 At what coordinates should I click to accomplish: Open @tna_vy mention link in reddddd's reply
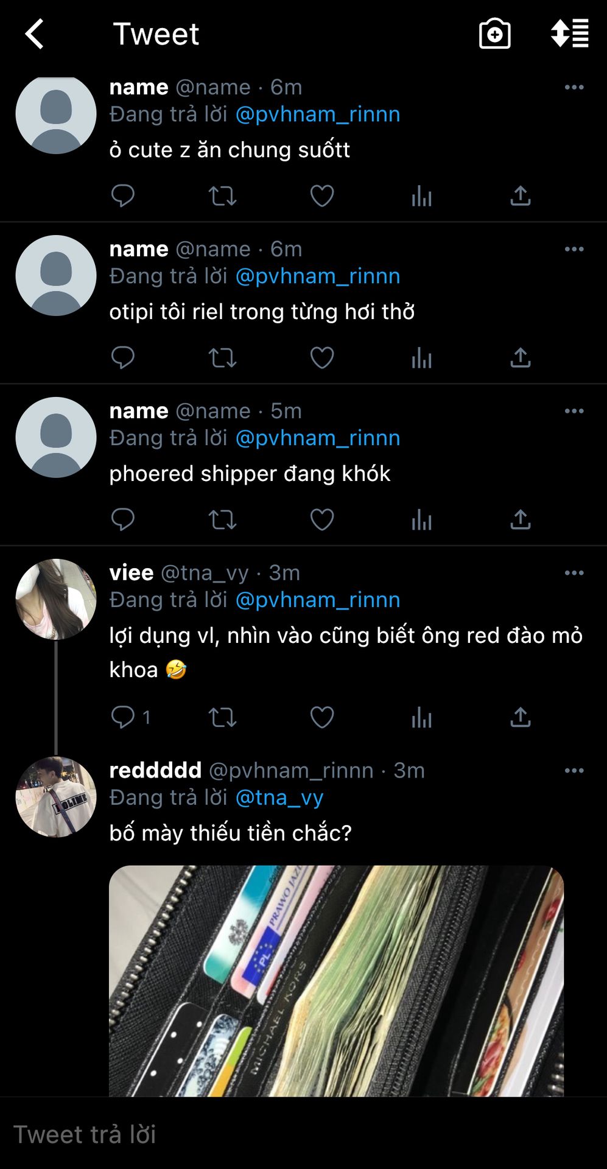coord(279,798)
